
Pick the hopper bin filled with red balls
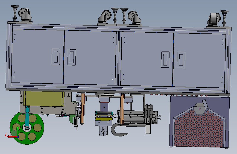point(199,122)
